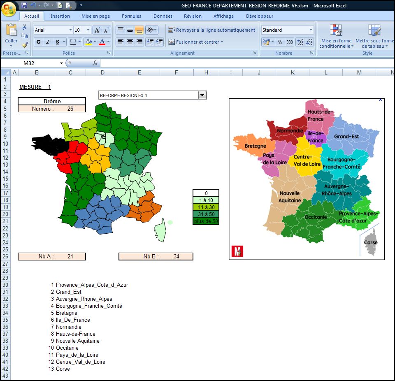Open the Arial font name dropdown
The height and width of the screenshot is (381, 395).
70,30
